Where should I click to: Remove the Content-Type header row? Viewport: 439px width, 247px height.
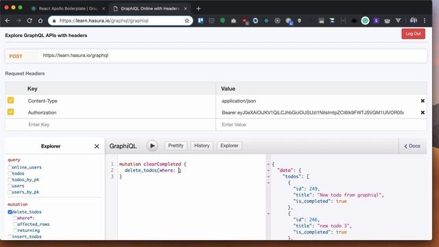point(423,101)
